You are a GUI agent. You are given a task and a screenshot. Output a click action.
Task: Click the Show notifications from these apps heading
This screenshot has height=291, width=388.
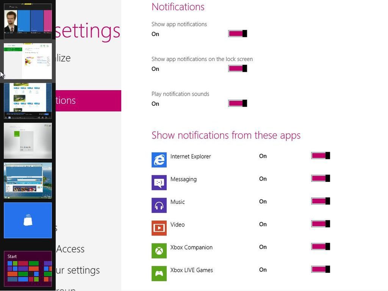[226, 136]
